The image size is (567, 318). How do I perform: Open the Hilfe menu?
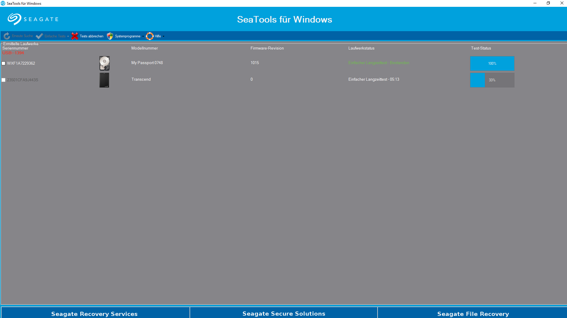pos(158,36)
